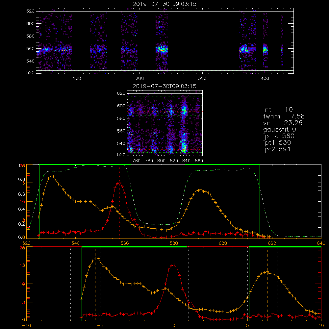Screen dimensions: 329x329
Task: Click the "640" x-axis label of the profile plot
Action: tap(321, 243)
